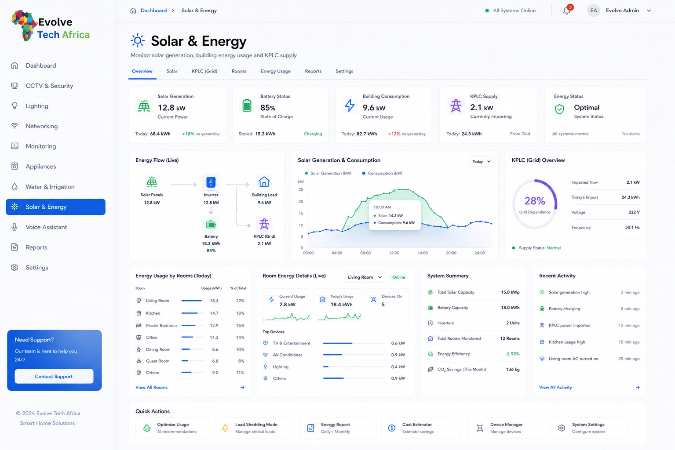Click the Load Shedding Mode bell icon
The image size is (675, 450).
(225, 428)
